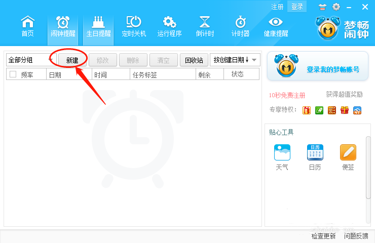This screenshot has height=243, width=375.
Task: Expand the 全部分组 group dropdown
Action: (31, 60)
